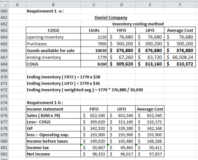Click net income LIFO value $96,017
198x160 pixels.
(x=122, y=154)
